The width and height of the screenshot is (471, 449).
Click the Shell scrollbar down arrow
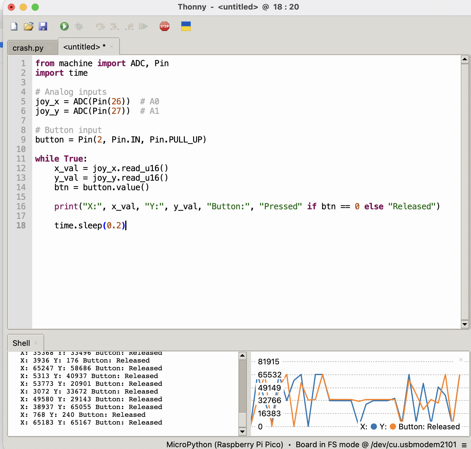tap(243, 431)
